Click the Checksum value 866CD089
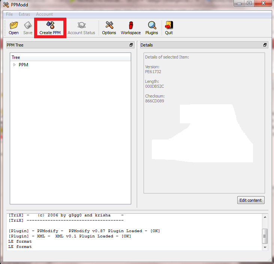This screenshot has width=274, height=264. (x=154, y=101)
